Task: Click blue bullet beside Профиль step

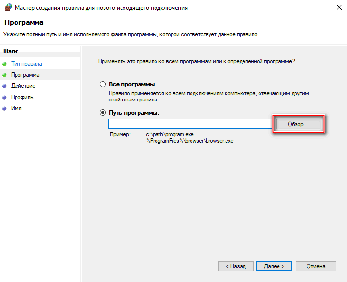Action: point(5,97)
